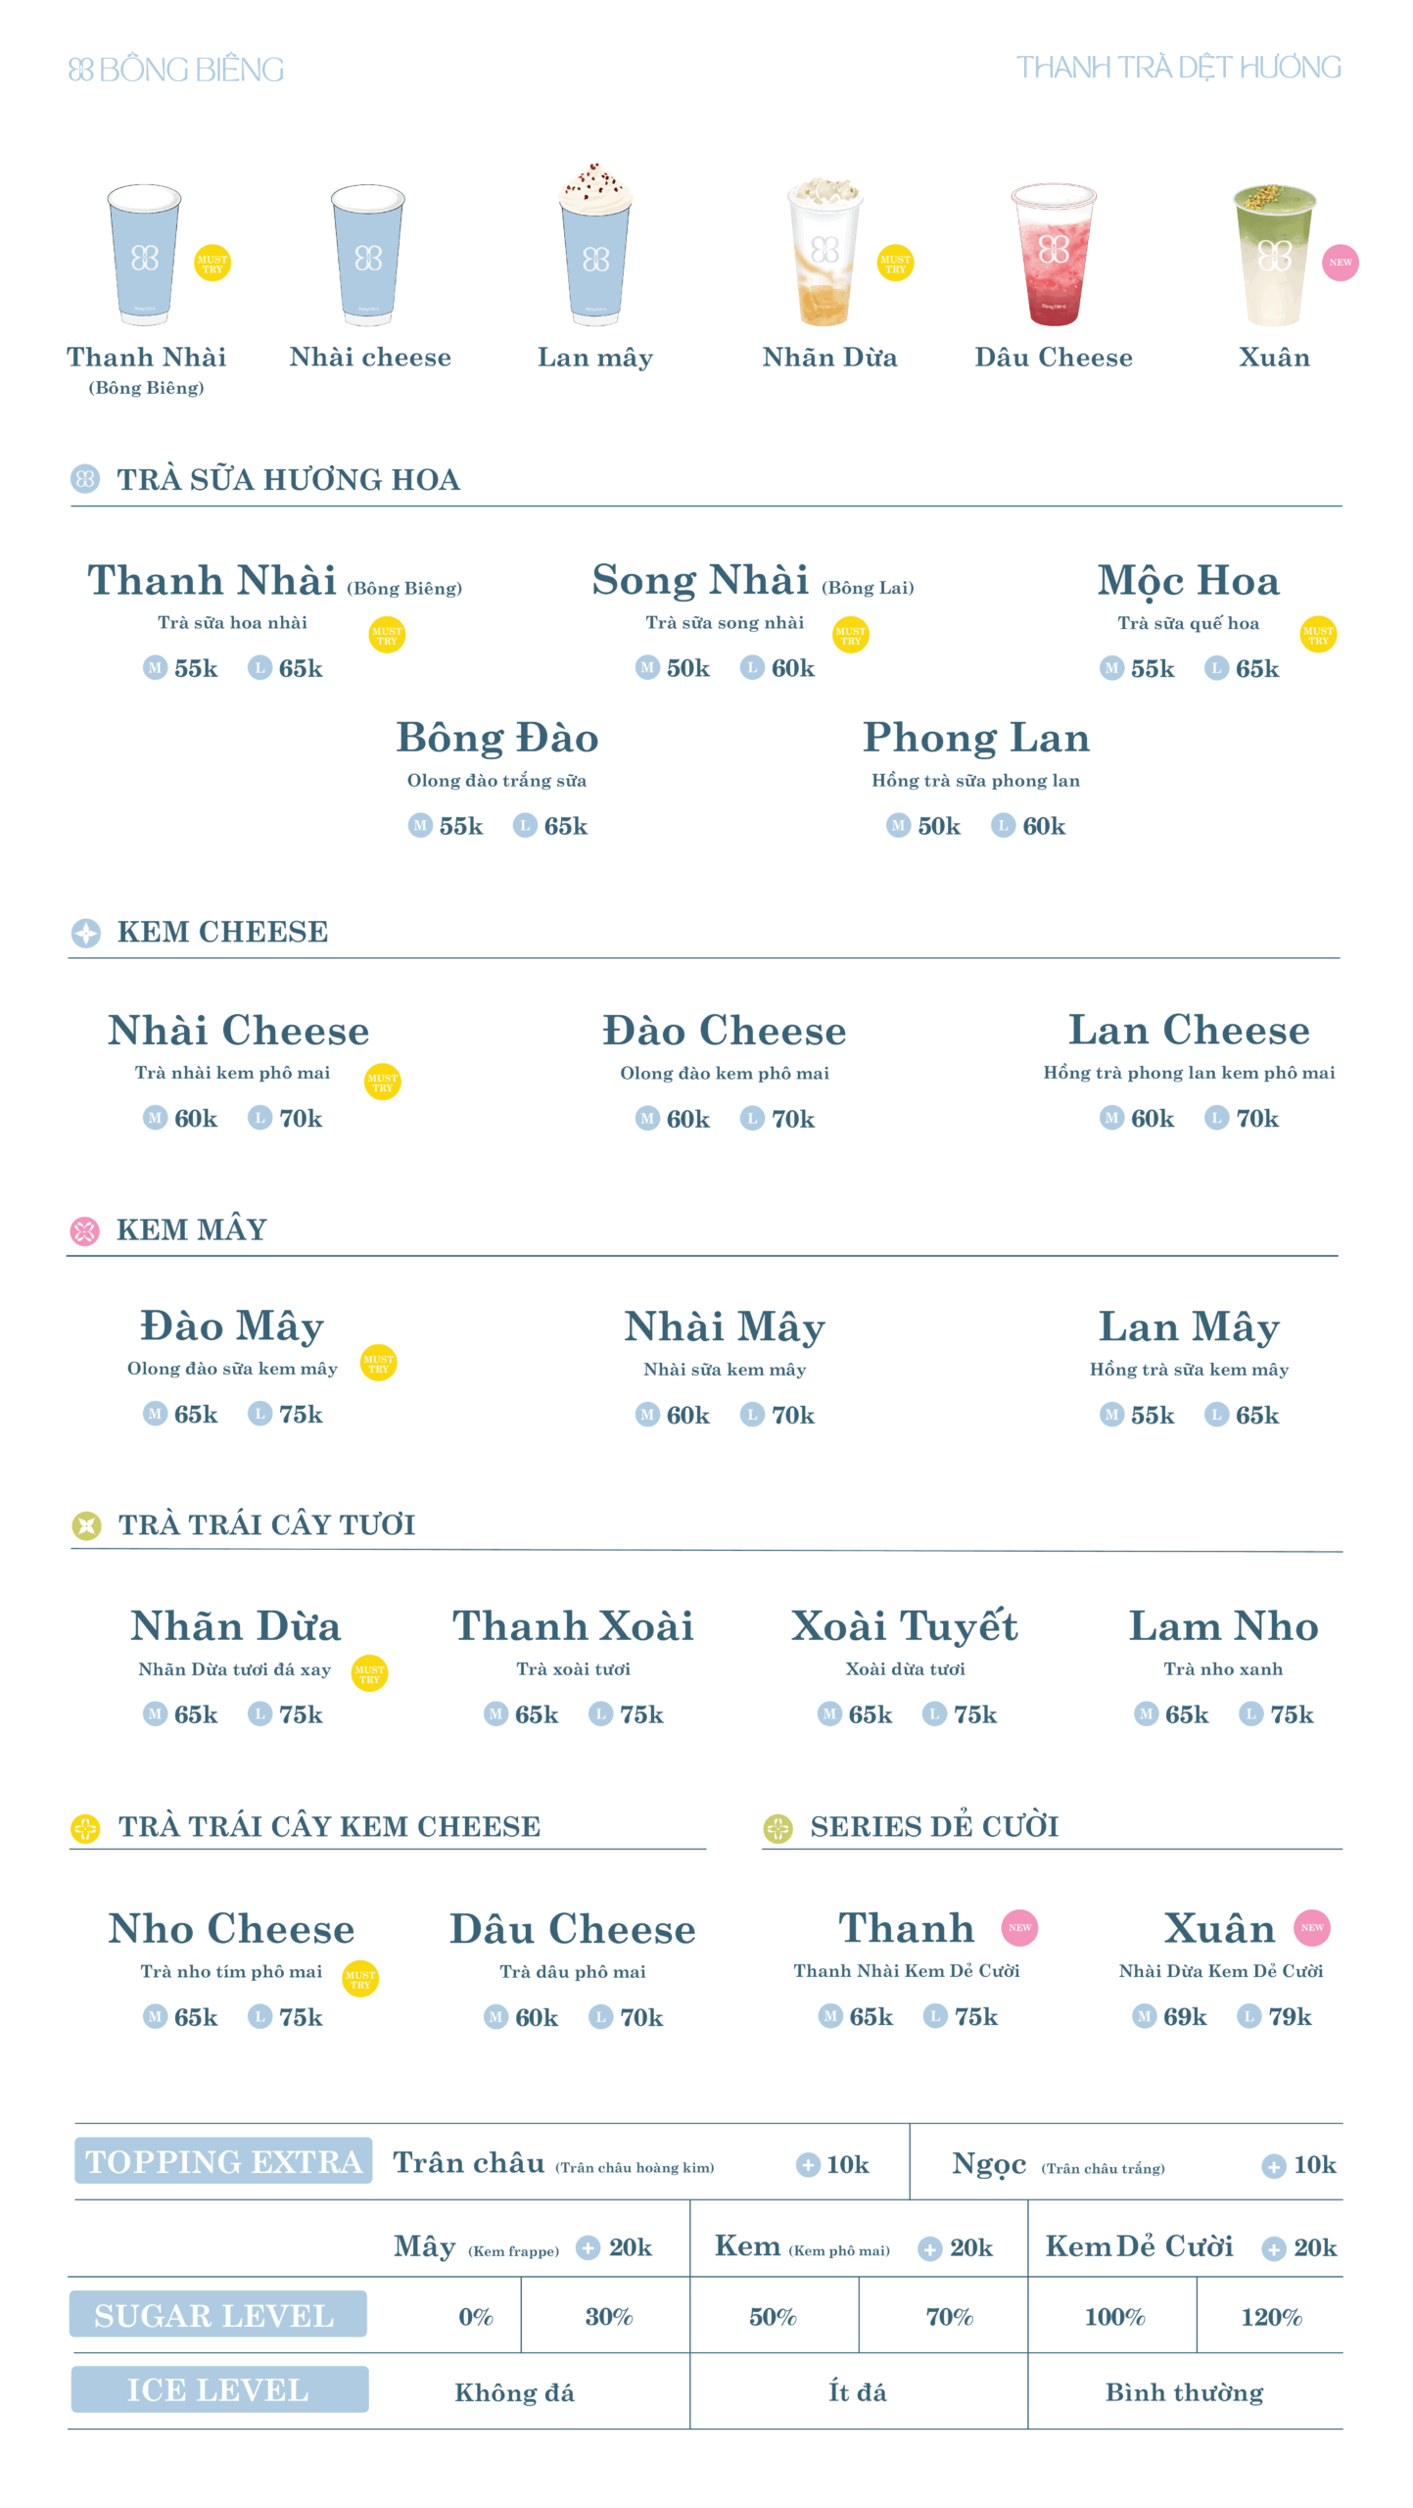
Task: Click the blue Topping Extra label
Action: pos(223,2161)
